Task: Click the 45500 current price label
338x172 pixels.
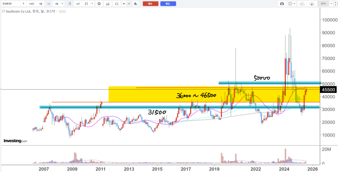Action: (x=328, y=90)
